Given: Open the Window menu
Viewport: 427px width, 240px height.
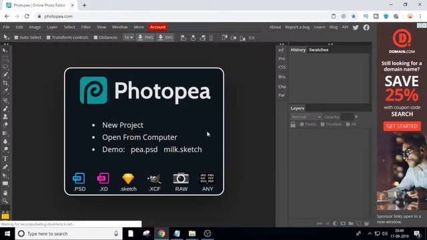Looking at the screenshot, I should 120,27.
